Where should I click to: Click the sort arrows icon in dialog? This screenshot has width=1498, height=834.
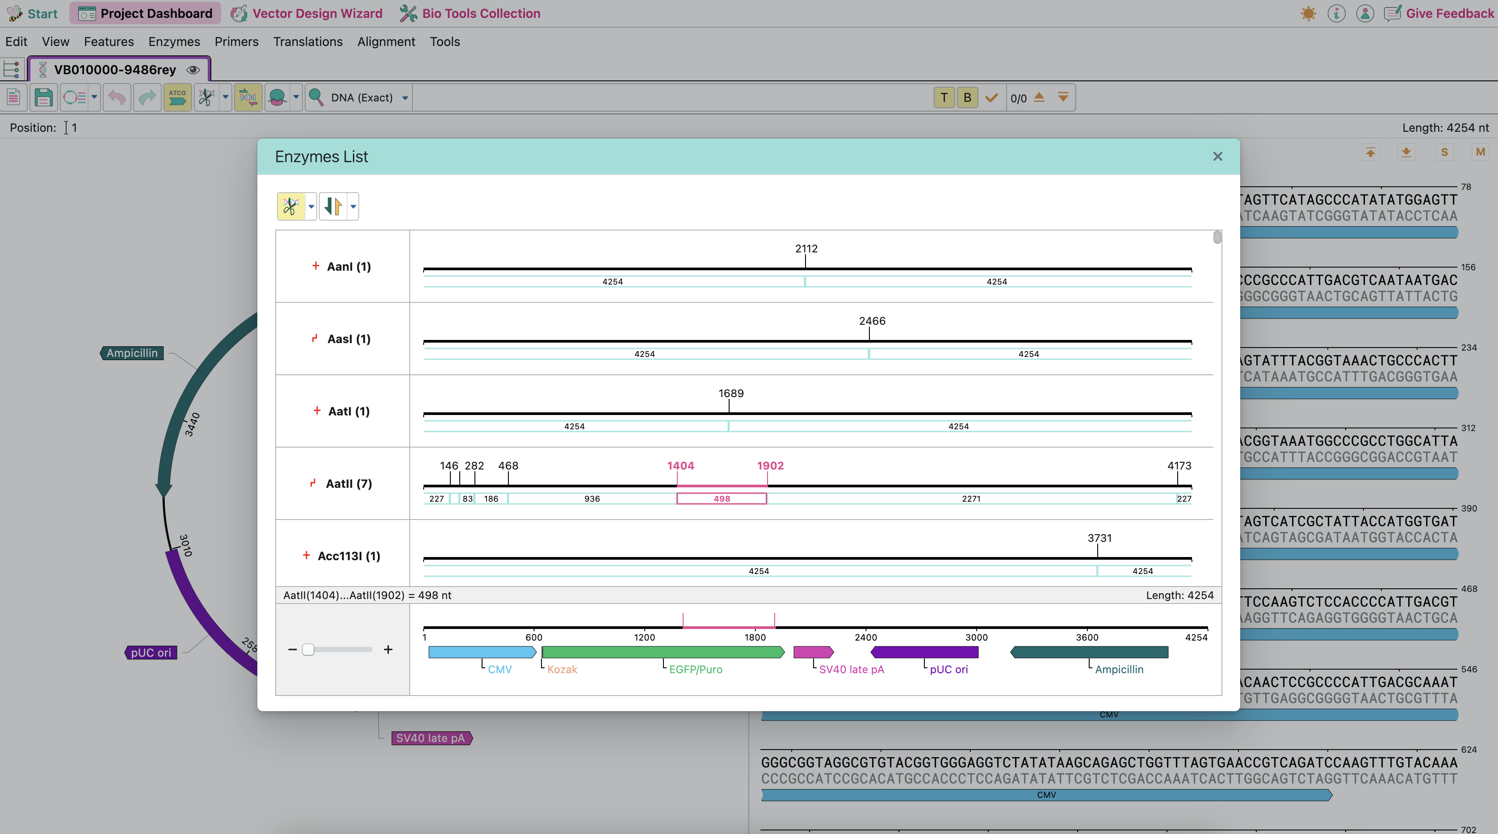pyautogui.click(x=333, y=206)
